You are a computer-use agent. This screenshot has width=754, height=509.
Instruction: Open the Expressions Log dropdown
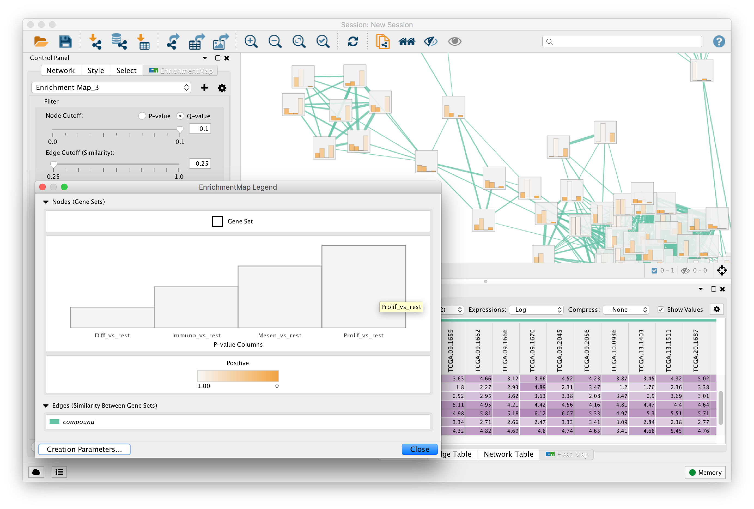pyautogui.click(x=536, y=310)
